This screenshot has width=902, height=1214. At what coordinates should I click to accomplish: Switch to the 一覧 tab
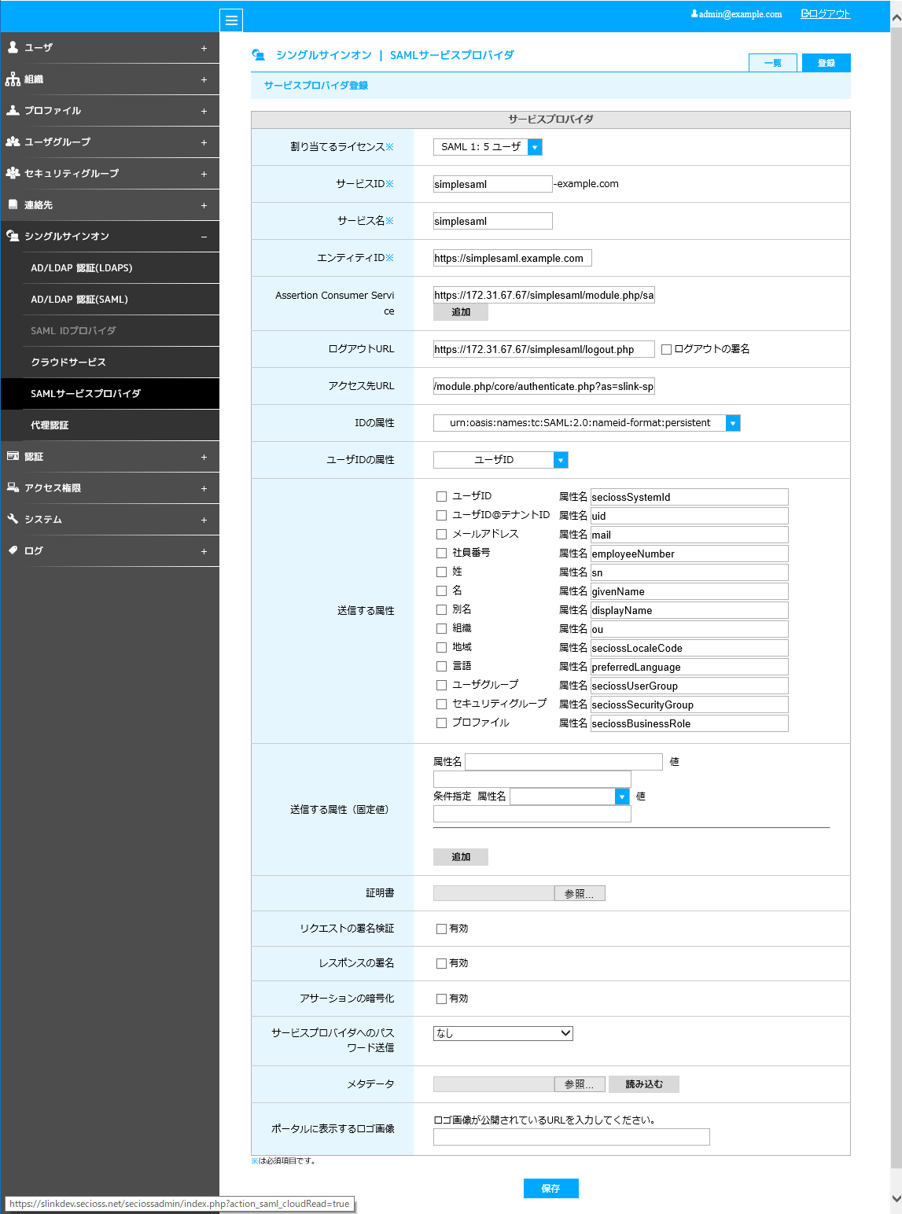point(773,63)
